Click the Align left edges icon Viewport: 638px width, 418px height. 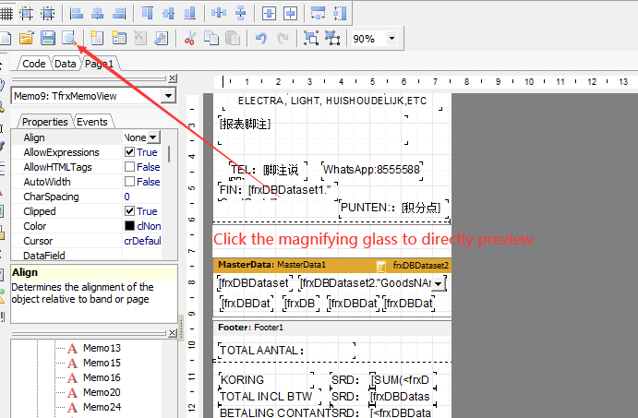coord(76,13)
